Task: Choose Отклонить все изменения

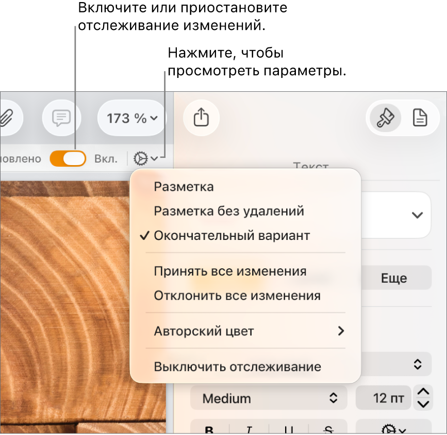Action: 237,296
